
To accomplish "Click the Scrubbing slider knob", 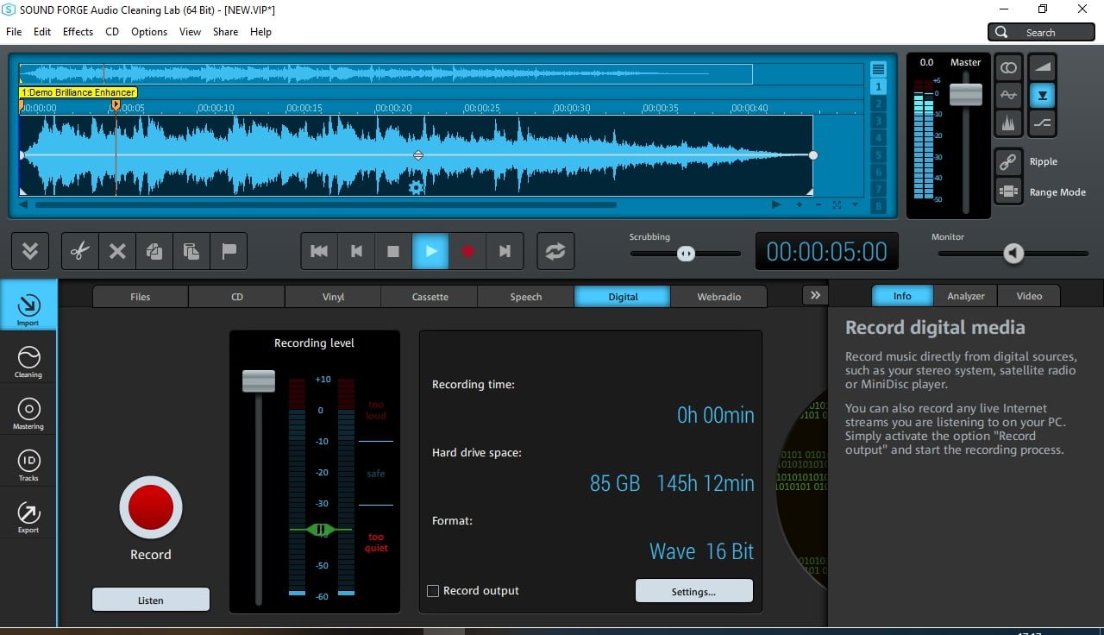I will tap(686, 254).
